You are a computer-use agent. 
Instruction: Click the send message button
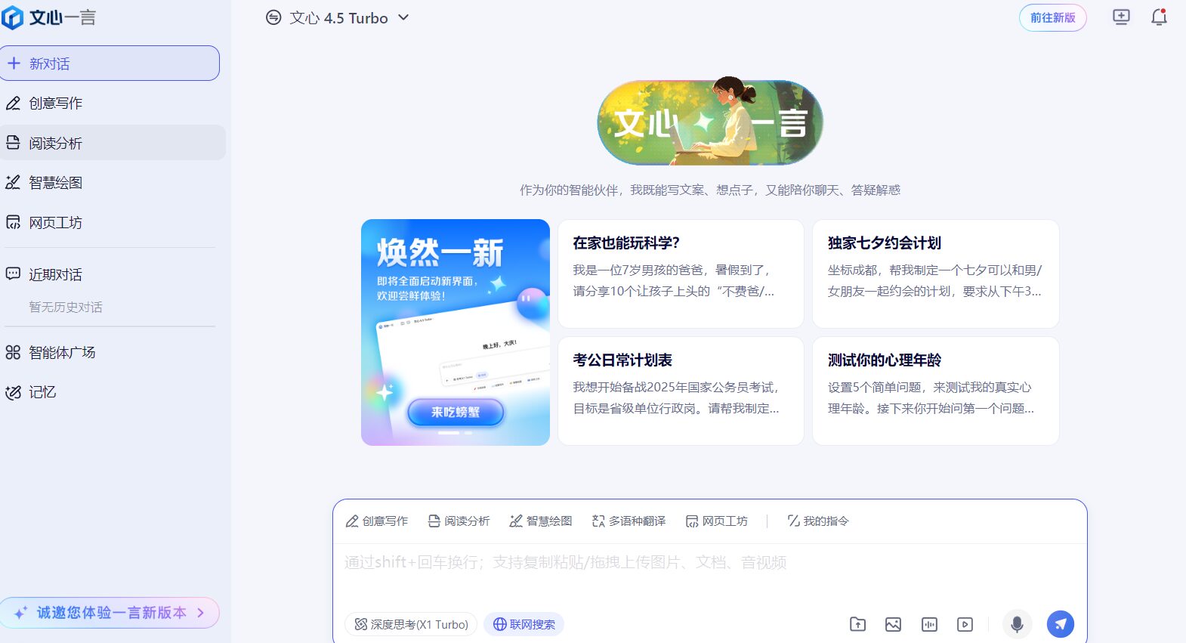tap(1061, 624)
